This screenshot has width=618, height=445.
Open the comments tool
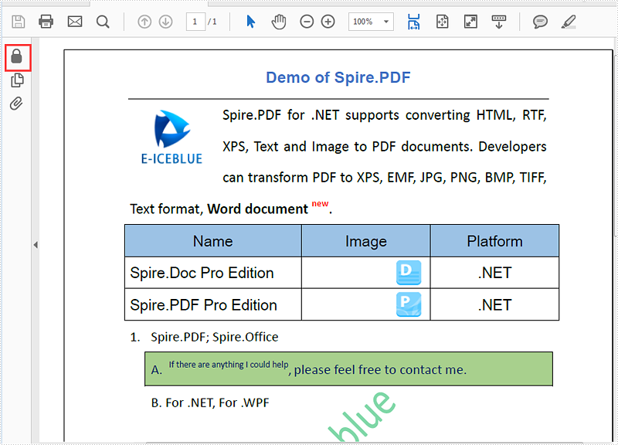540,22
